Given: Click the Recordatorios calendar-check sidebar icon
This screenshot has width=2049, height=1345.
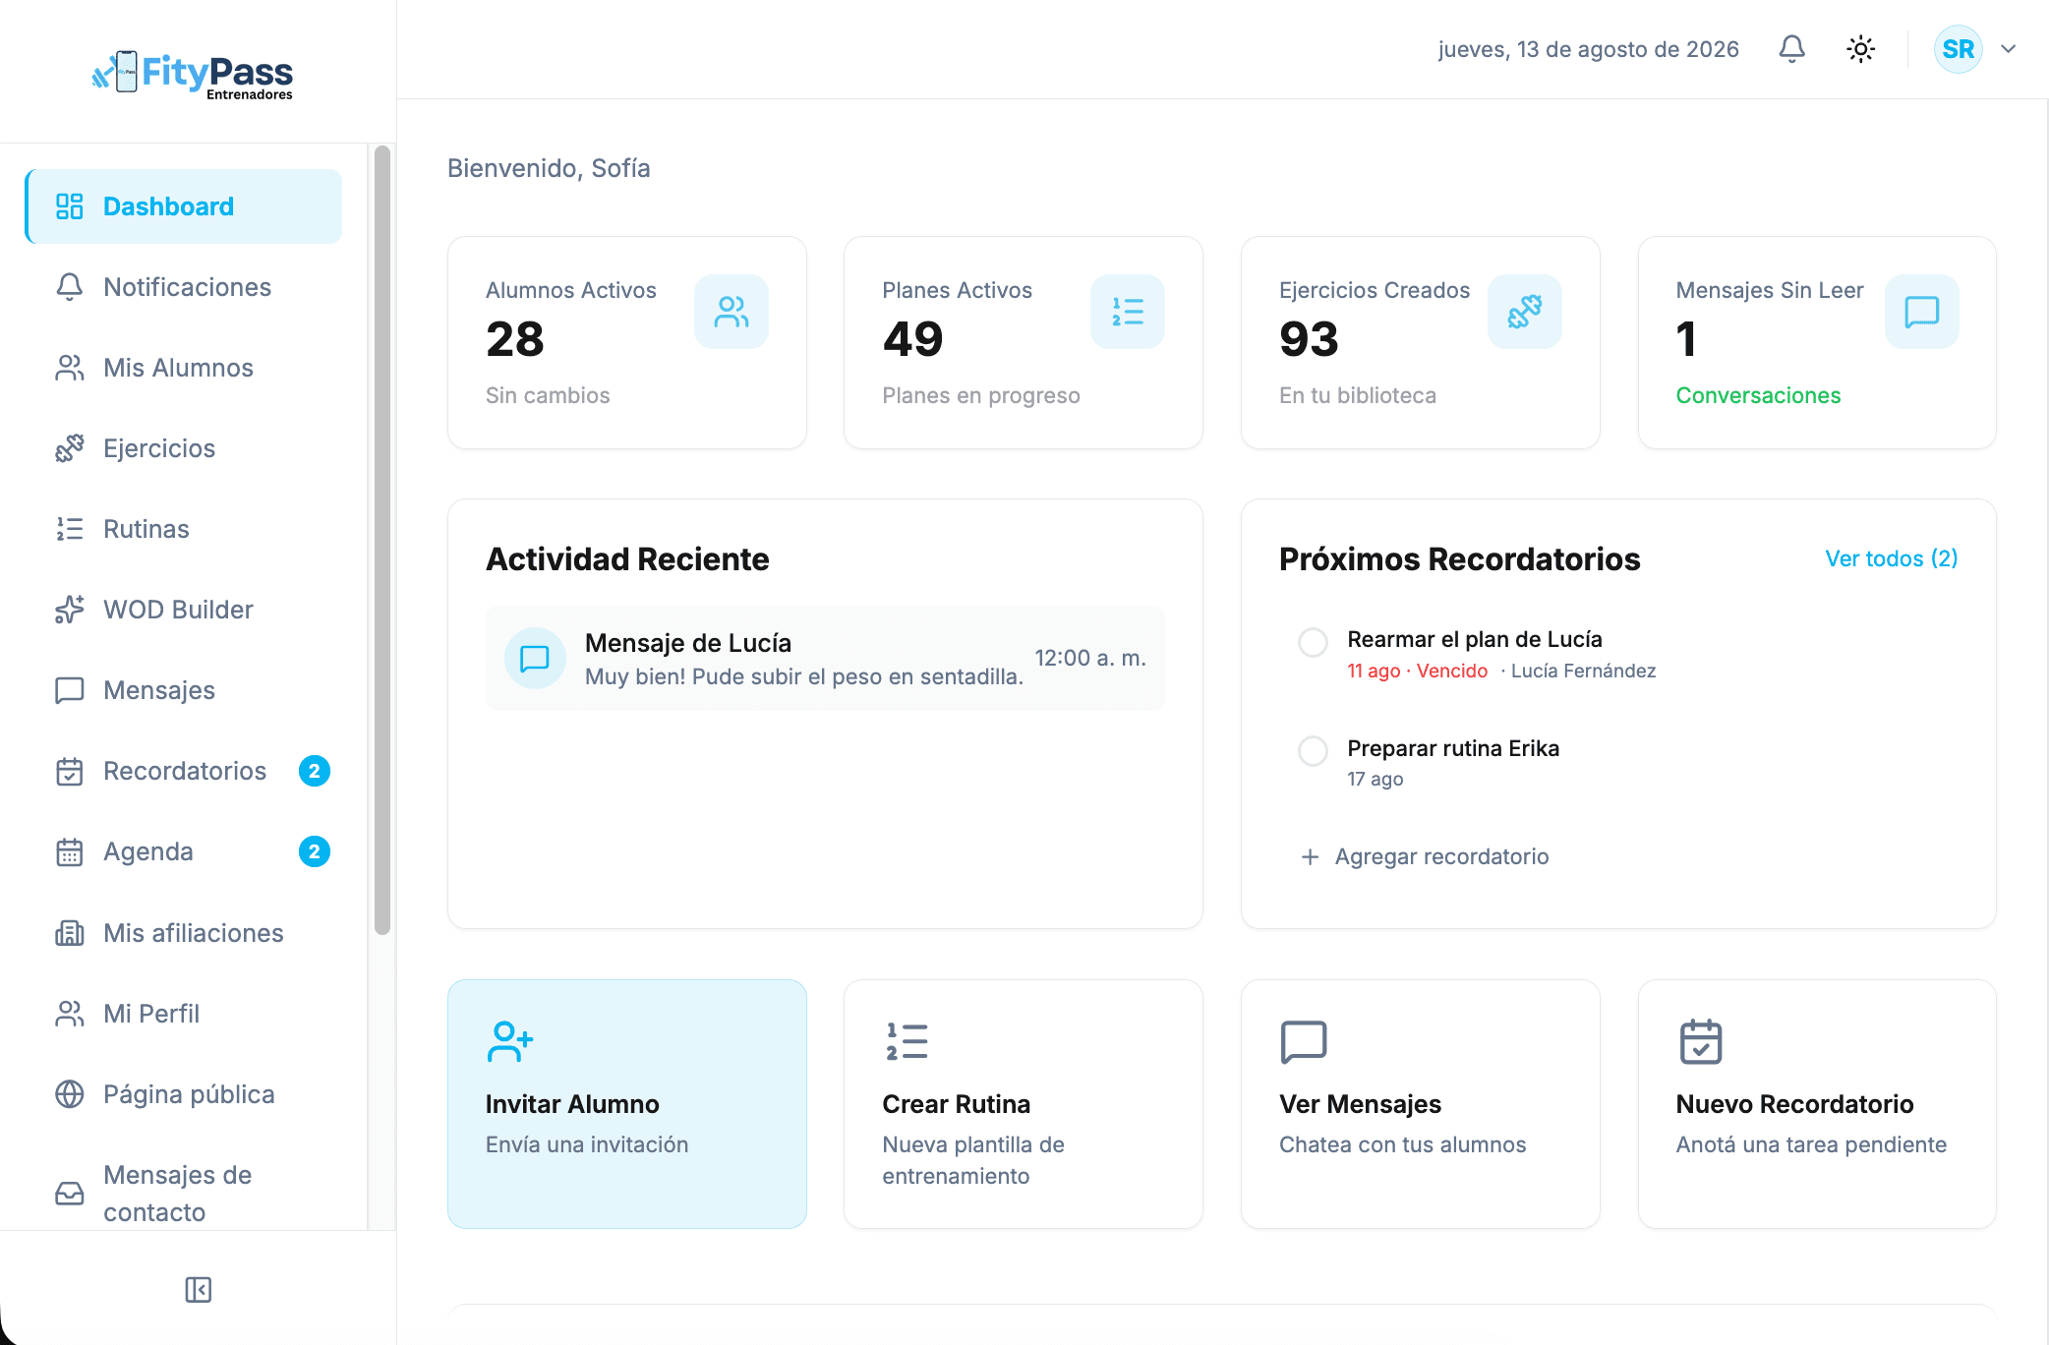Looking at the screenshot, I should pyautogui.click(x=70, y=771).
